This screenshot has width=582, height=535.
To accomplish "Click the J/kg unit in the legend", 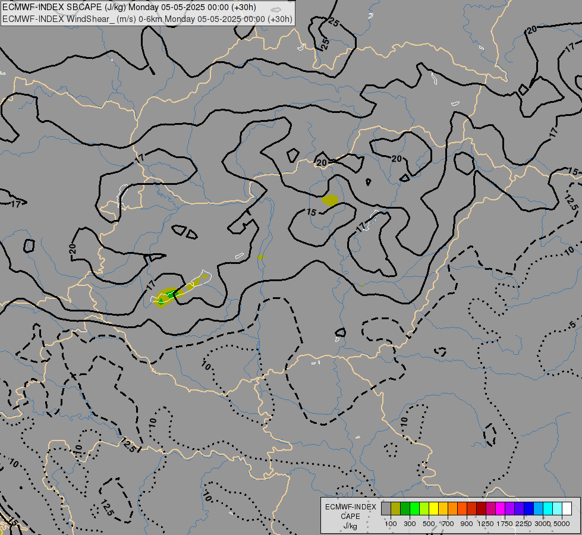I will pyautogui.click(x=350, y=526).
